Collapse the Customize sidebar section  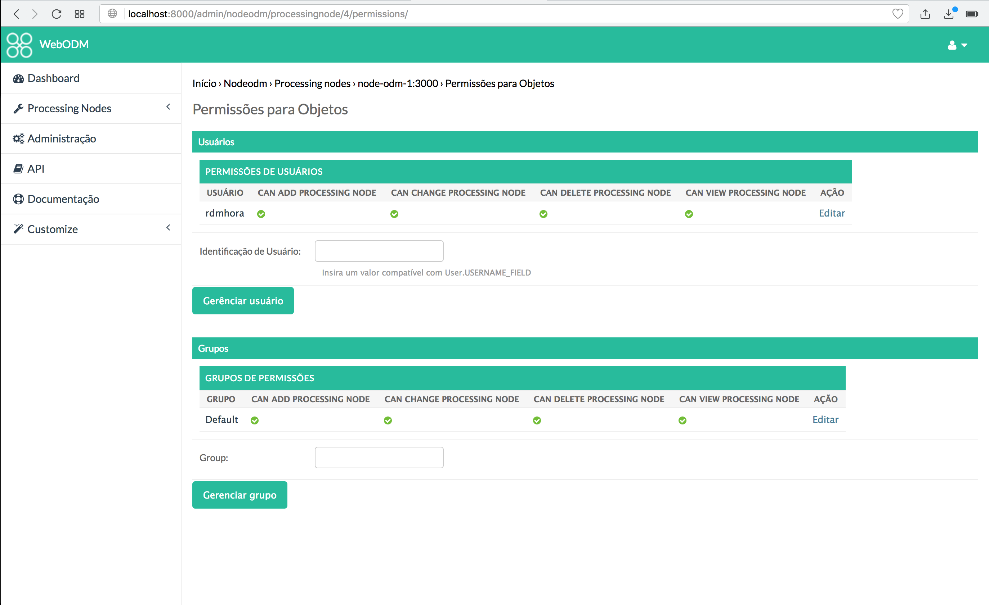tap(168, 227)
